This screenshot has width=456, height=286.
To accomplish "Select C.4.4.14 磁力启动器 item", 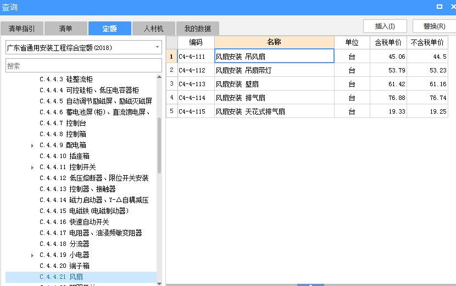I will (x=94, y=200).
